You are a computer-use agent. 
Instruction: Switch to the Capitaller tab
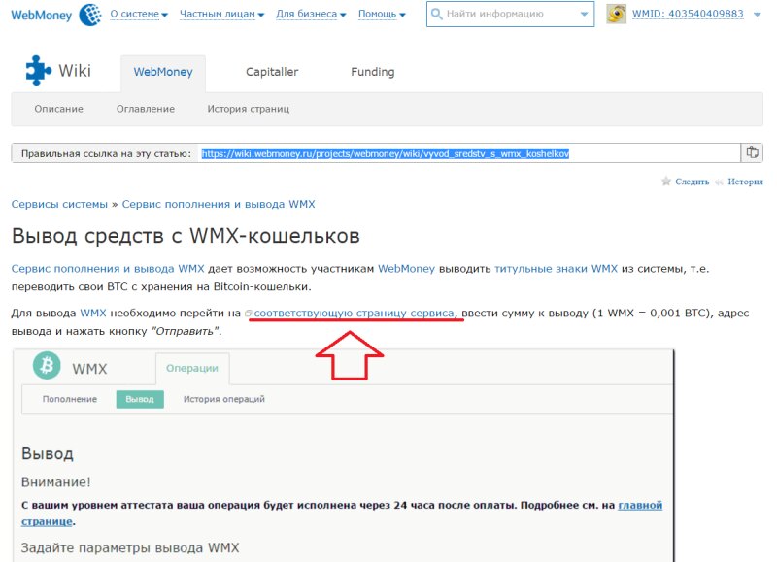point(272,72)
